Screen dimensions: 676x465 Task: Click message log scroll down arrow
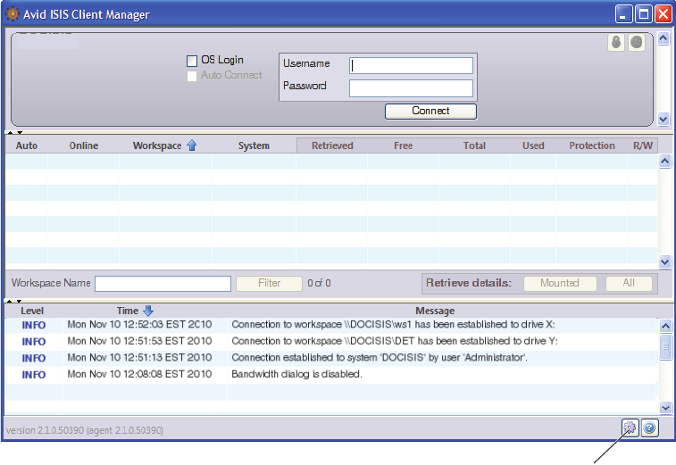[x=665, y=407]
